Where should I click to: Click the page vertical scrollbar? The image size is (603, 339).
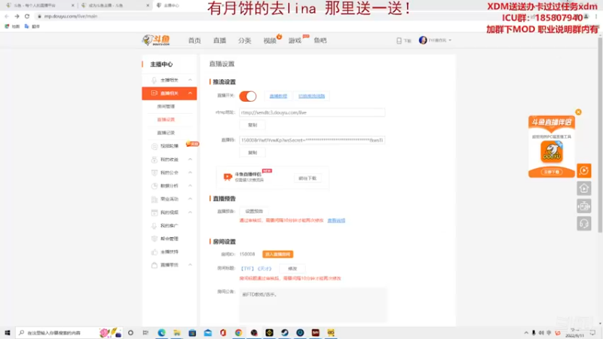pyautogui.click(x=600, y=135)
